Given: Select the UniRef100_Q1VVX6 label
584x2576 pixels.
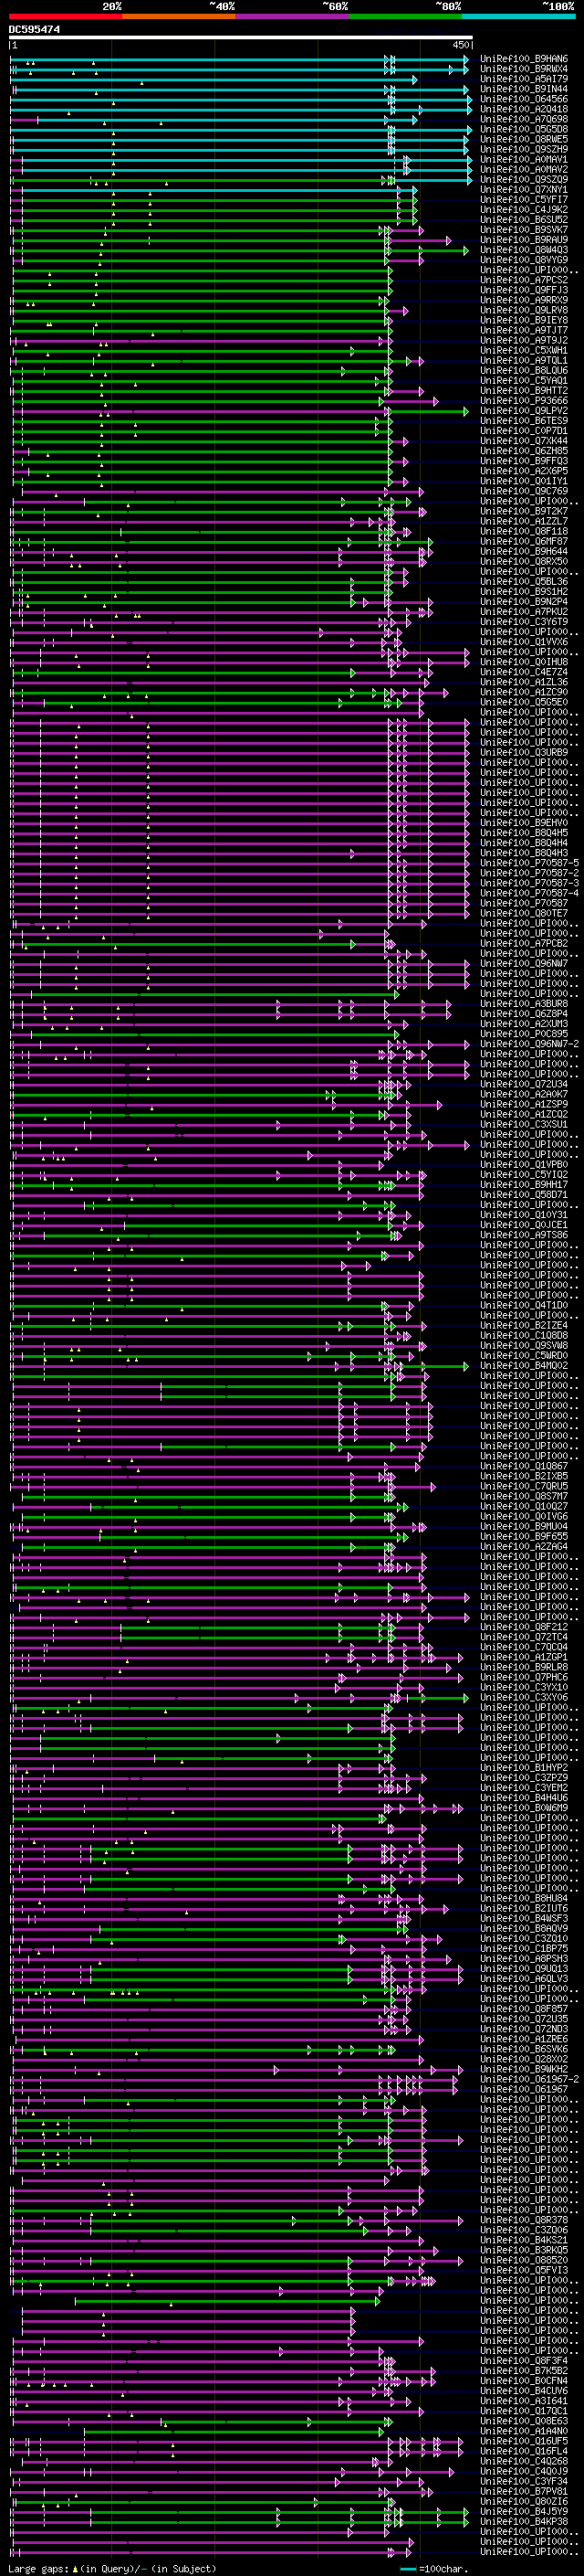Looking at the screenshot, I should [x=524, y=642].
